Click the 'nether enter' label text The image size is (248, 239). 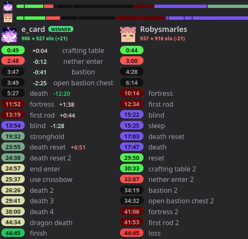(x=83, y=61)
